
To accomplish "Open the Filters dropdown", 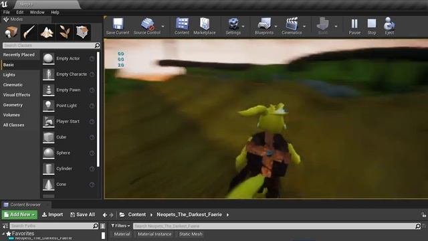I will tap(120, 226).
